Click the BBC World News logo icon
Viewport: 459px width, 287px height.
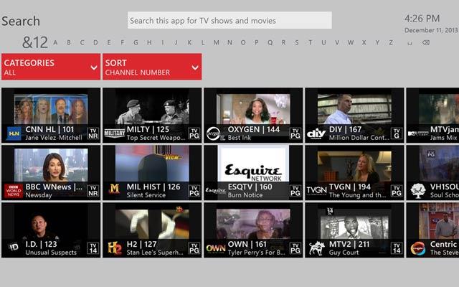tap(14, 190)
